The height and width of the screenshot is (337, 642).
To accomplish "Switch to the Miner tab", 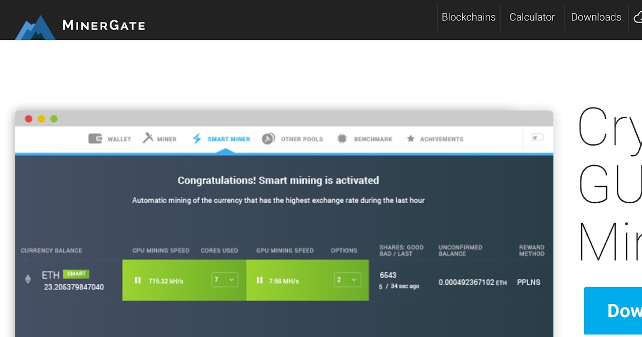I will [x=167, y=139].
